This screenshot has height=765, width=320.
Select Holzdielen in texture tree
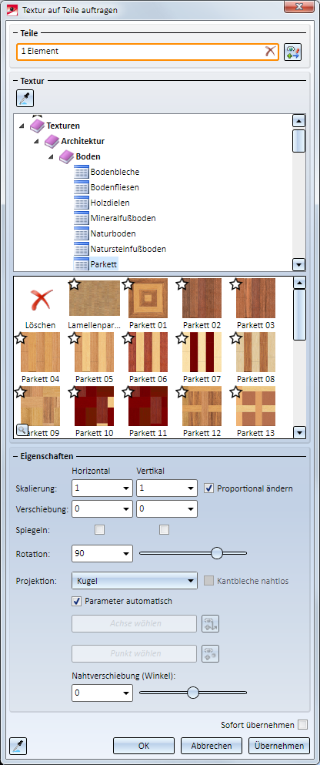[x=109, y=203]
